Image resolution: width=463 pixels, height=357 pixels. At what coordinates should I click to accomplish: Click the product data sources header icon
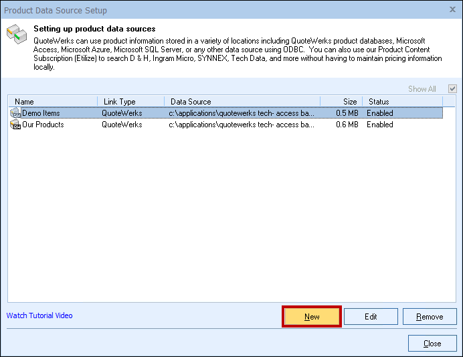tap(17, 35)
